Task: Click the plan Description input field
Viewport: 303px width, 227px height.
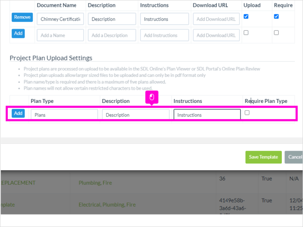Action: (x=136, y=115)
